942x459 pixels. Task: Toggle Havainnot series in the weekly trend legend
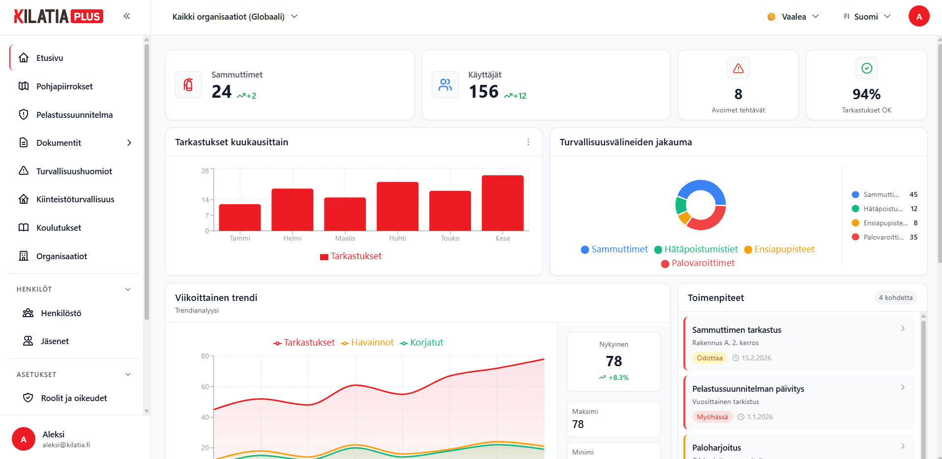(x=367, y=343)
